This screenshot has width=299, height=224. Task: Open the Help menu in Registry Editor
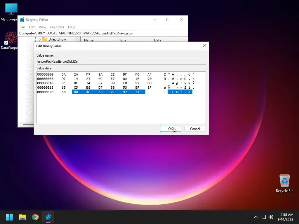pos(72,27)
